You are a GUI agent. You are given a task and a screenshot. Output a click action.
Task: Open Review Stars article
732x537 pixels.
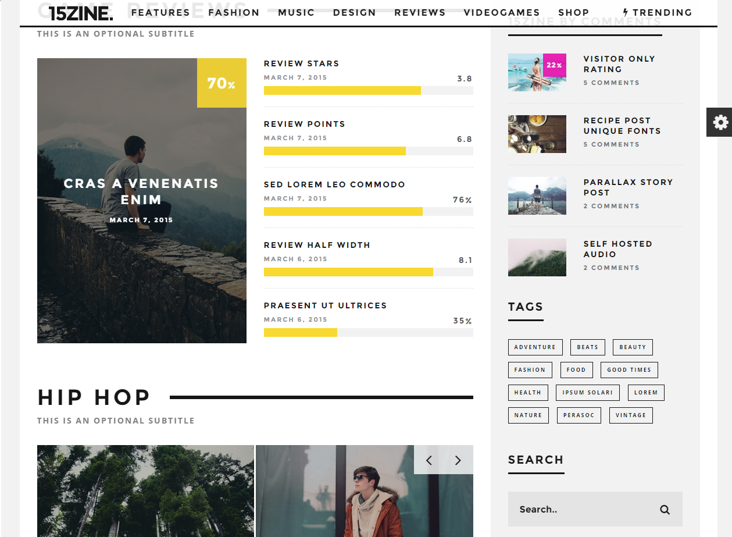coord(301,63)
